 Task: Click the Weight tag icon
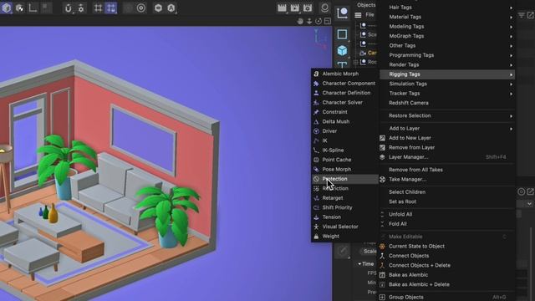316,236
